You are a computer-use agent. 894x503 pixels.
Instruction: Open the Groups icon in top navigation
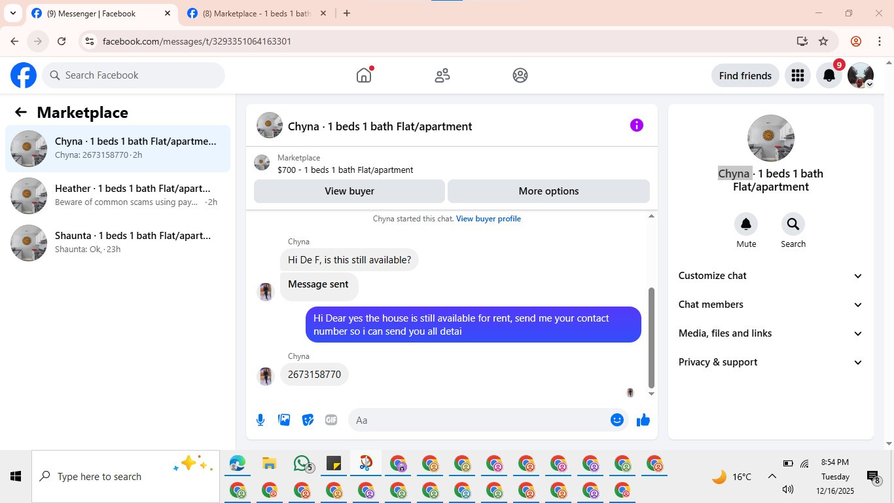click(520, 75)
